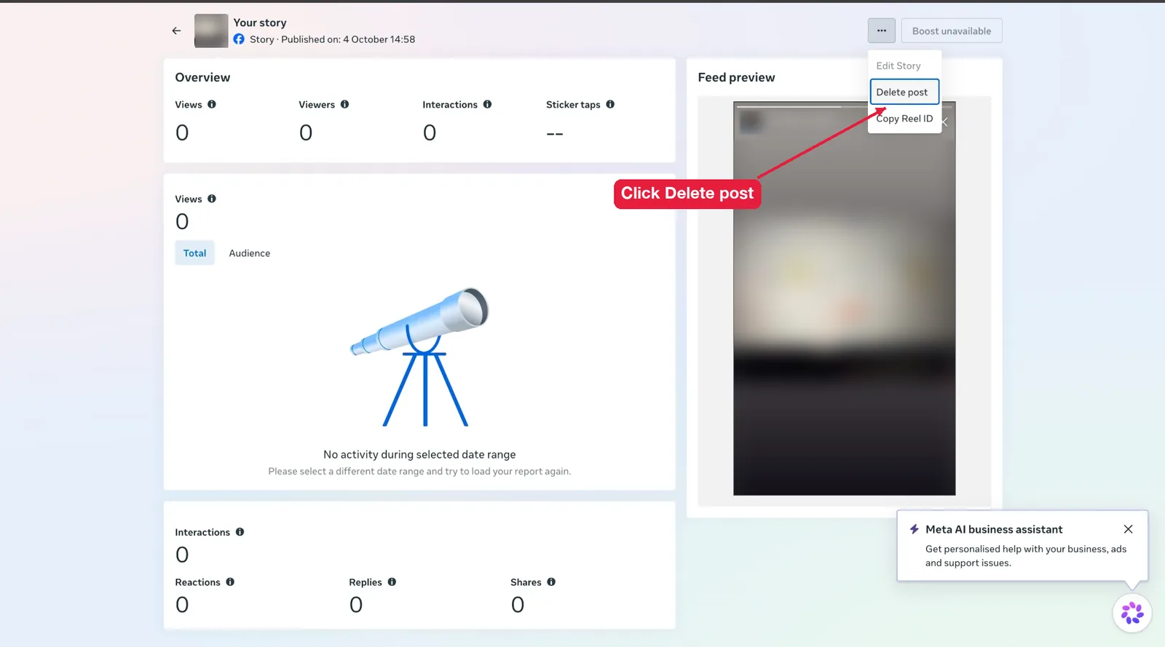Viewport: 1165px width, 647px height.
Task: Click the 'Overview' heading
Action: (202, 77)
